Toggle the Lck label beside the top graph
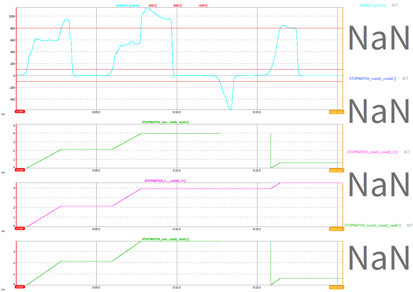The image size is (413, 292). pos(3,114)
